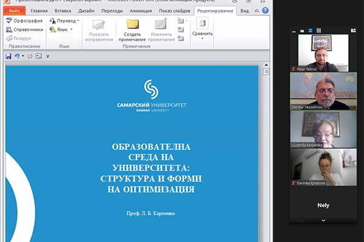Customize Quick Access Toolbar dropdown
The width and height of the screenshot is (364, 242).
click(47, 56)
